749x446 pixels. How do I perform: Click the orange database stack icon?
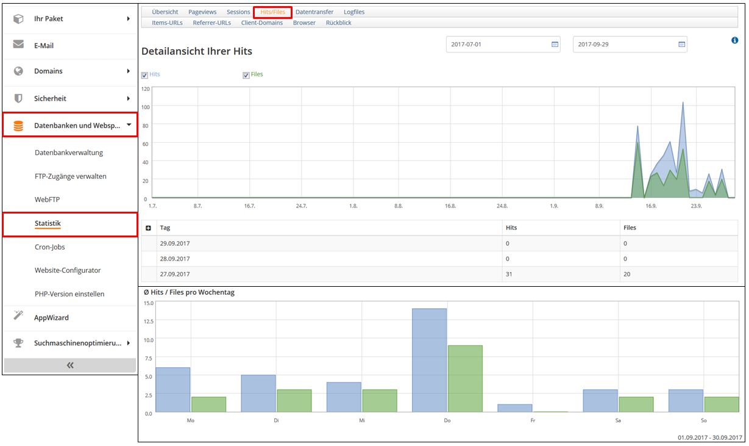(x=18, y=126)
